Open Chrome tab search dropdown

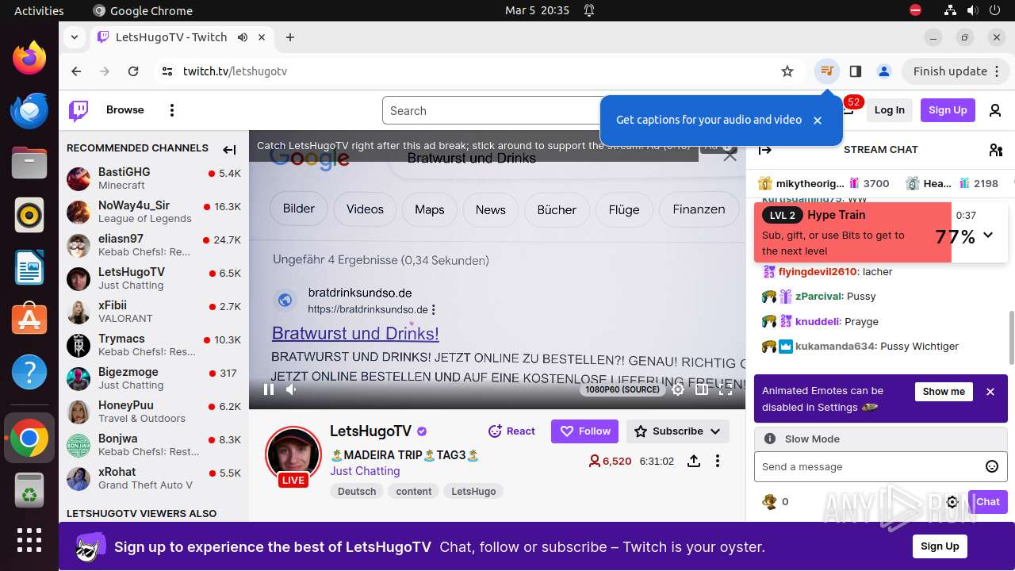pyautogui.click(x=74, y=37)
